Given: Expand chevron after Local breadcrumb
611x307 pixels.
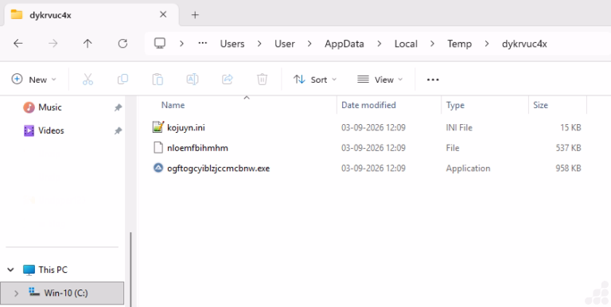Looking at the screenshot, I should pos(432,44).
